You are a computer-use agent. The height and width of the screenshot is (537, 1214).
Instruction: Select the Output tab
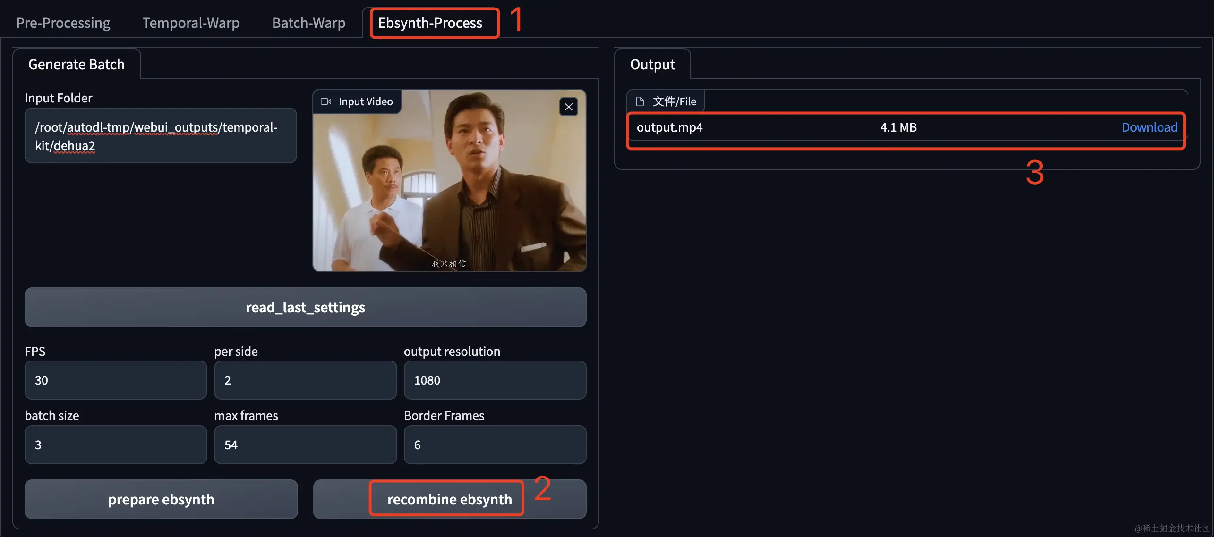652,64
